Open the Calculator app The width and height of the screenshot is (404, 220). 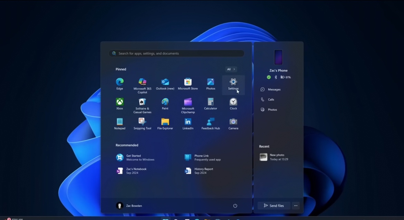click(x=211, y=104)
